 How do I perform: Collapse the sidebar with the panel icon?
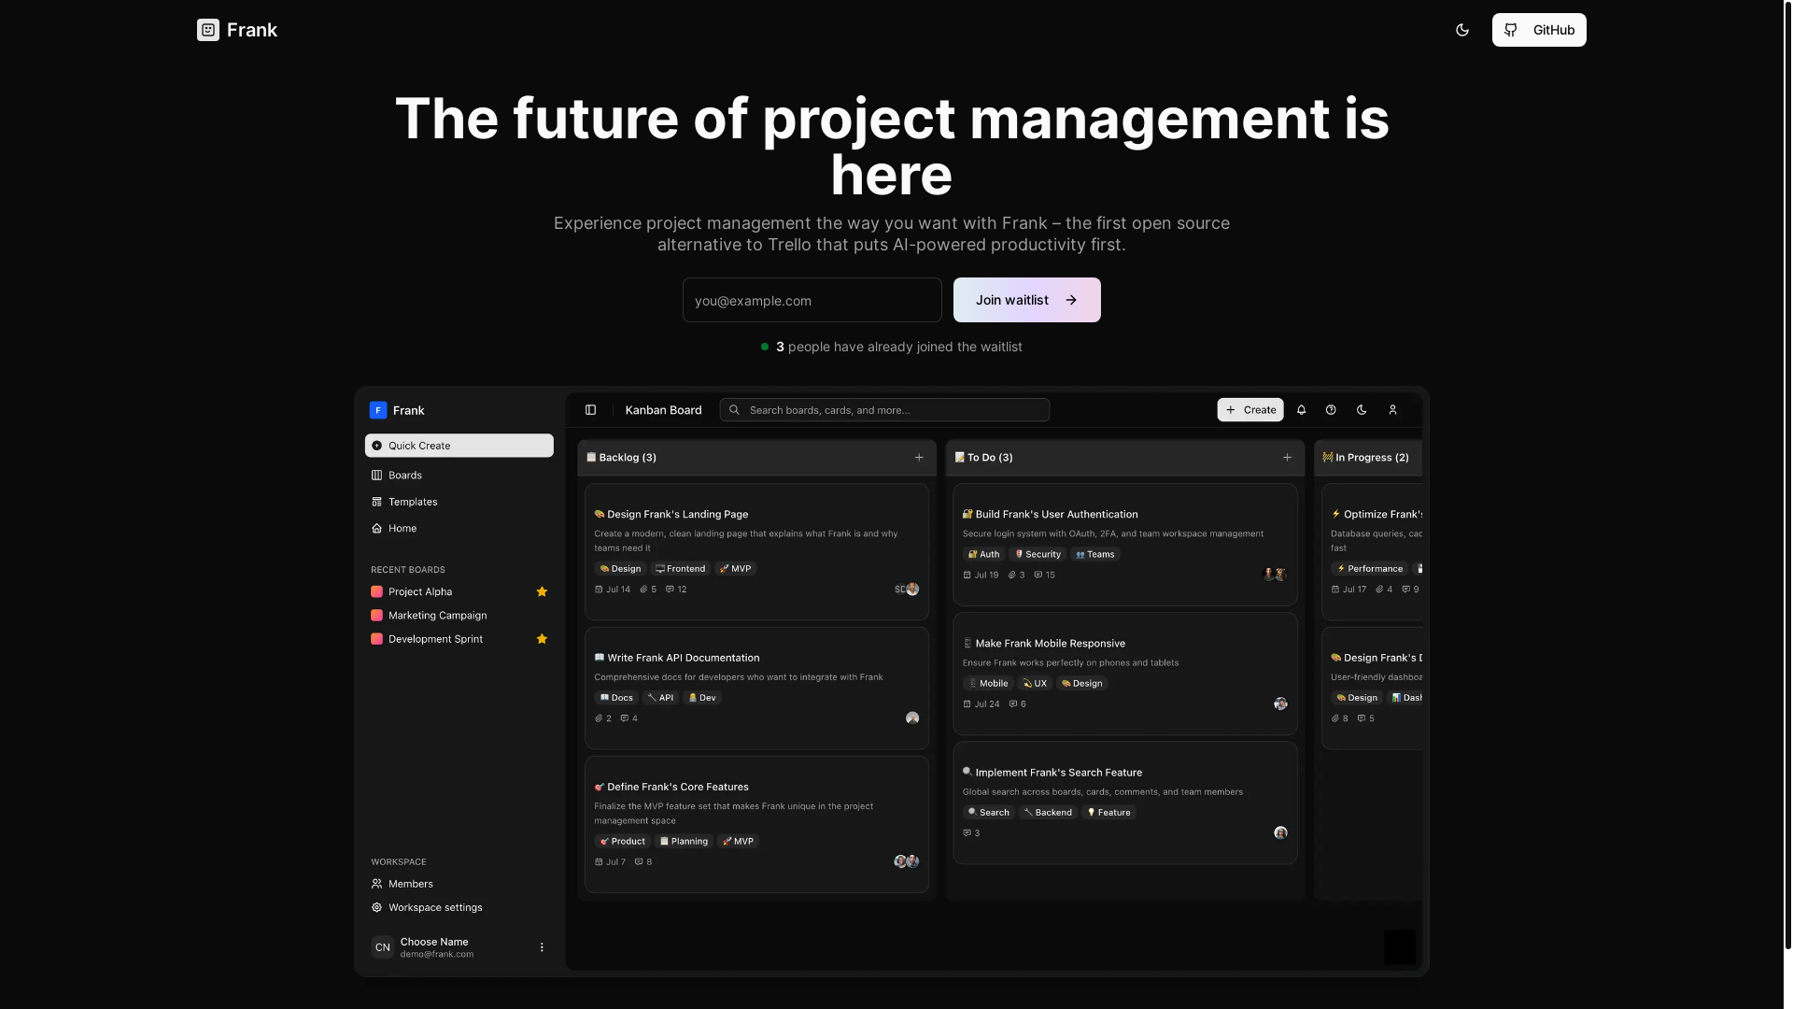point(590,410)
